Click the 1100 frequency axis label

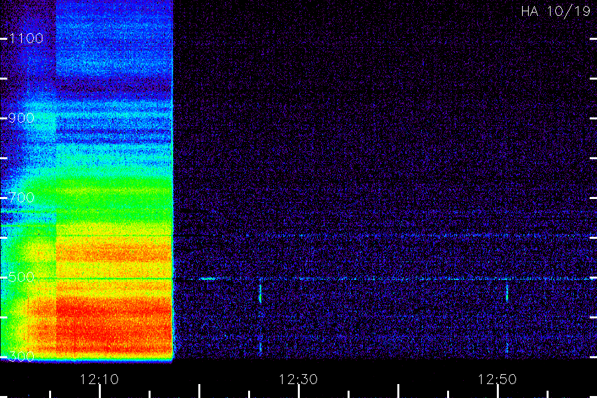coord(26,38)
